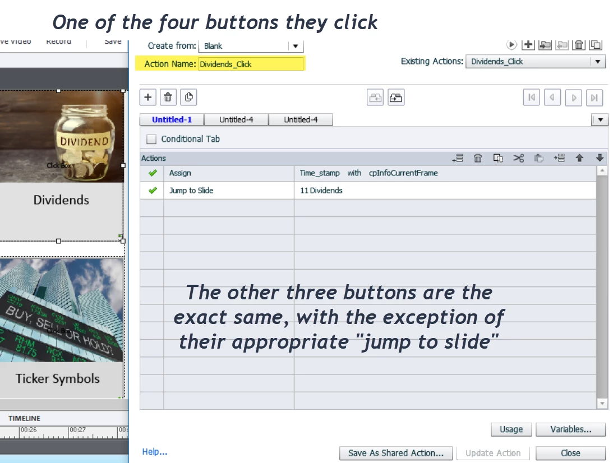The image size is (613, 463).
Task: Select the Assign action cell
Action: 229,173
